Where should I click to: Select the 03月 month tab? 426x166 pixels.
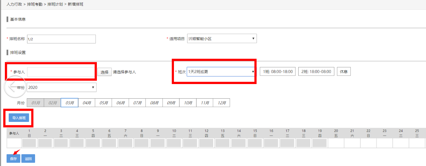[x=69, y=103]
